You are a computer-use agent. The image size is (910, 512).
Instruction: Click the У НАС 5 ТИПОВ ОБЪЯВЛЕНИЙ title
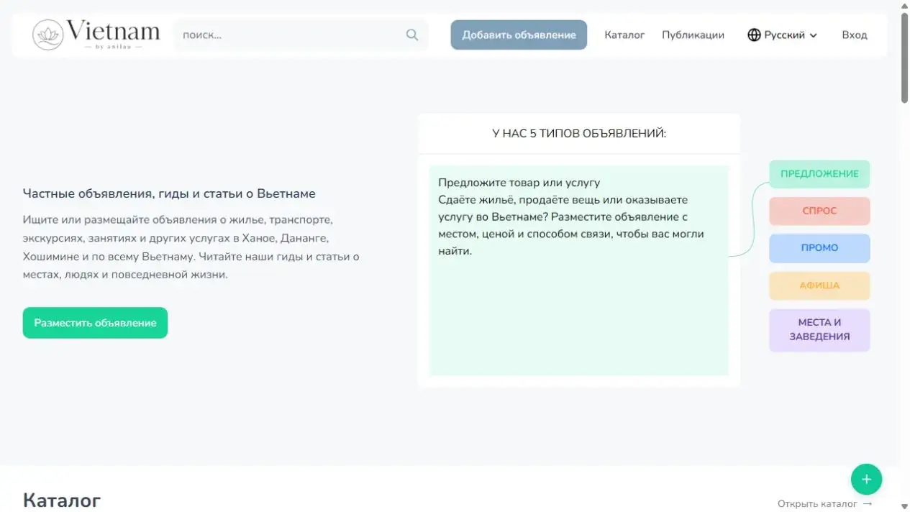point(579,134)
